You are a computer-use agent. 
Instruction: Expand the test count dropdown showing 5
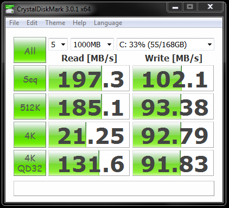(58, 45)
